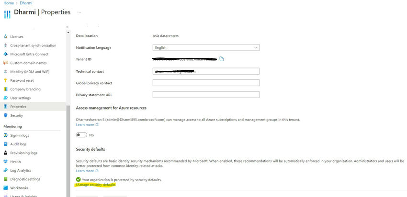Screen dimensions: 407x197
Task: Open Provisioning logs menu item
Action: [24, 153]
